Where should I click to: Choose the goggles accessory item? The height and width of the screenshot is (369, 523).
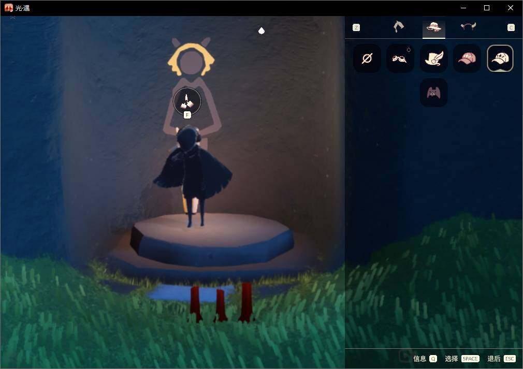point(400,58)
